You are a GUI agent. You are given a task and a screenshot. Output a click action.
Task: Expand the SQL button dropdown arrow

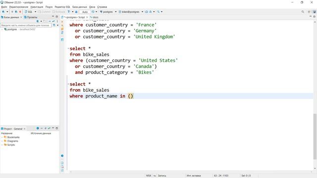click(35, 12)
